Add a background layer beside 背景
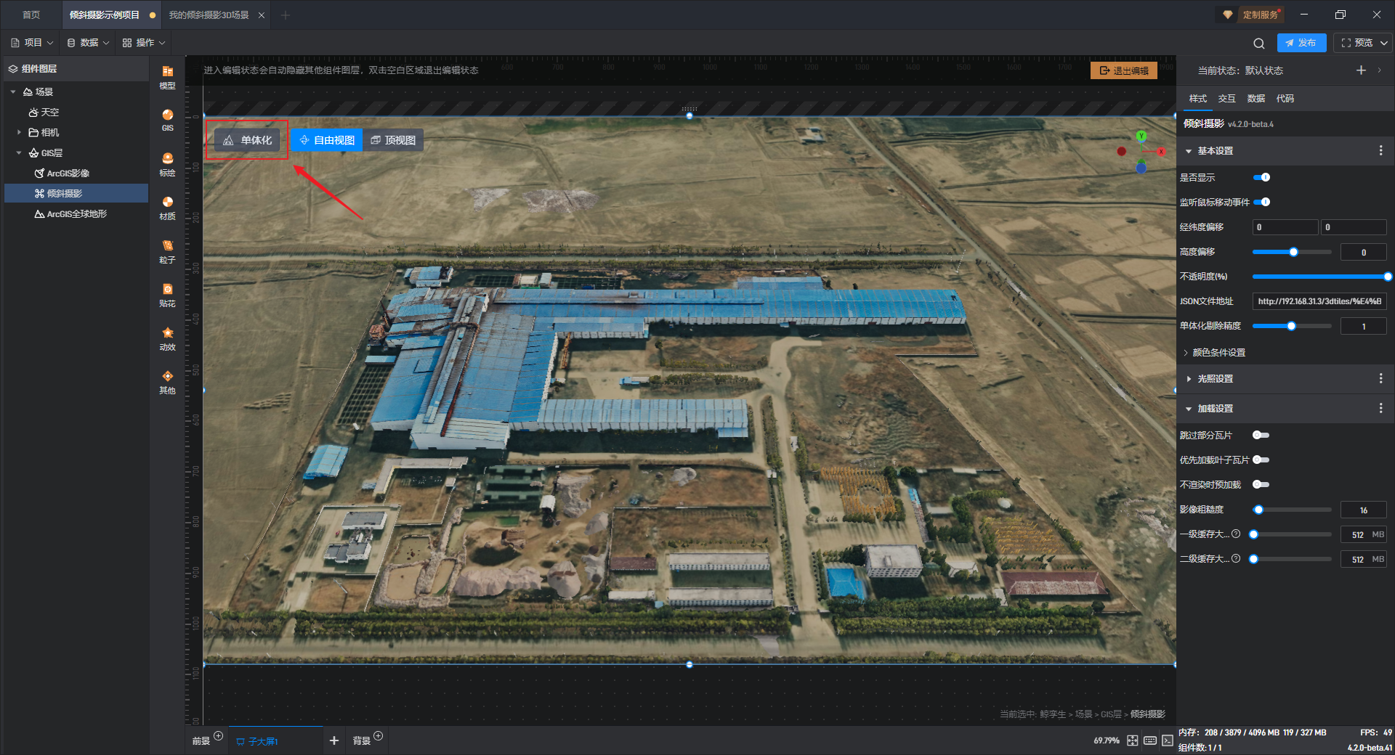The image size is (1395, 755). pos(378,735)
